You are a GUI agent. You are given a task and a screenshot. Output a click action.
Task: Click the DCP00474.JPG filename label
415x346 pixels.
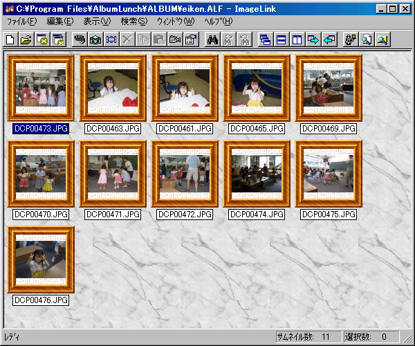pos(257,215)
